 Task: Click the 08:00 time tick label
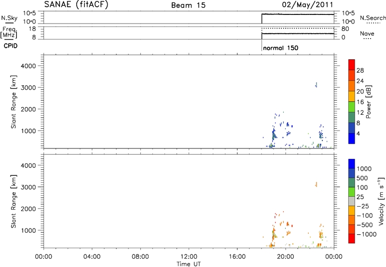pos(140,257)
